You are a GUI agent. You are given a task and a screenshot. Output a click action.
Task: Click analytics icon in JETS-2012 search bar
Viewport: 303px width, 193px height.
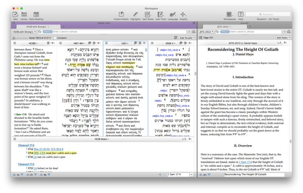(289, 32)
